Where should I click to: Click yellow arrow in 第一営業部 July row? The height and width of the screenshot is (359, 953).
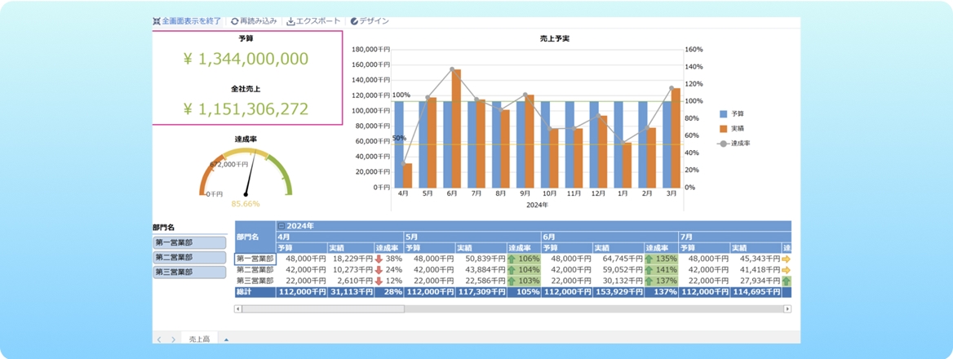click(x=787, y=259)
